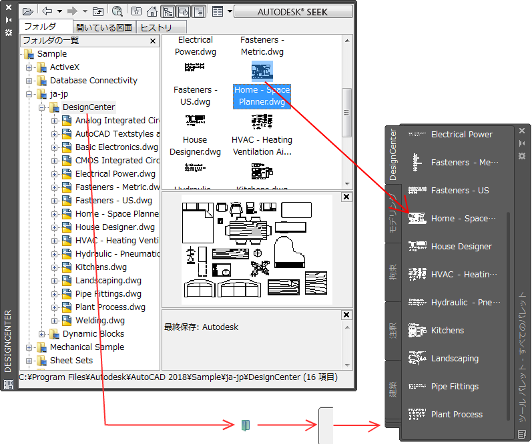
Task: Click Electrical Power tool in tool palette
Action: [451, 135]
